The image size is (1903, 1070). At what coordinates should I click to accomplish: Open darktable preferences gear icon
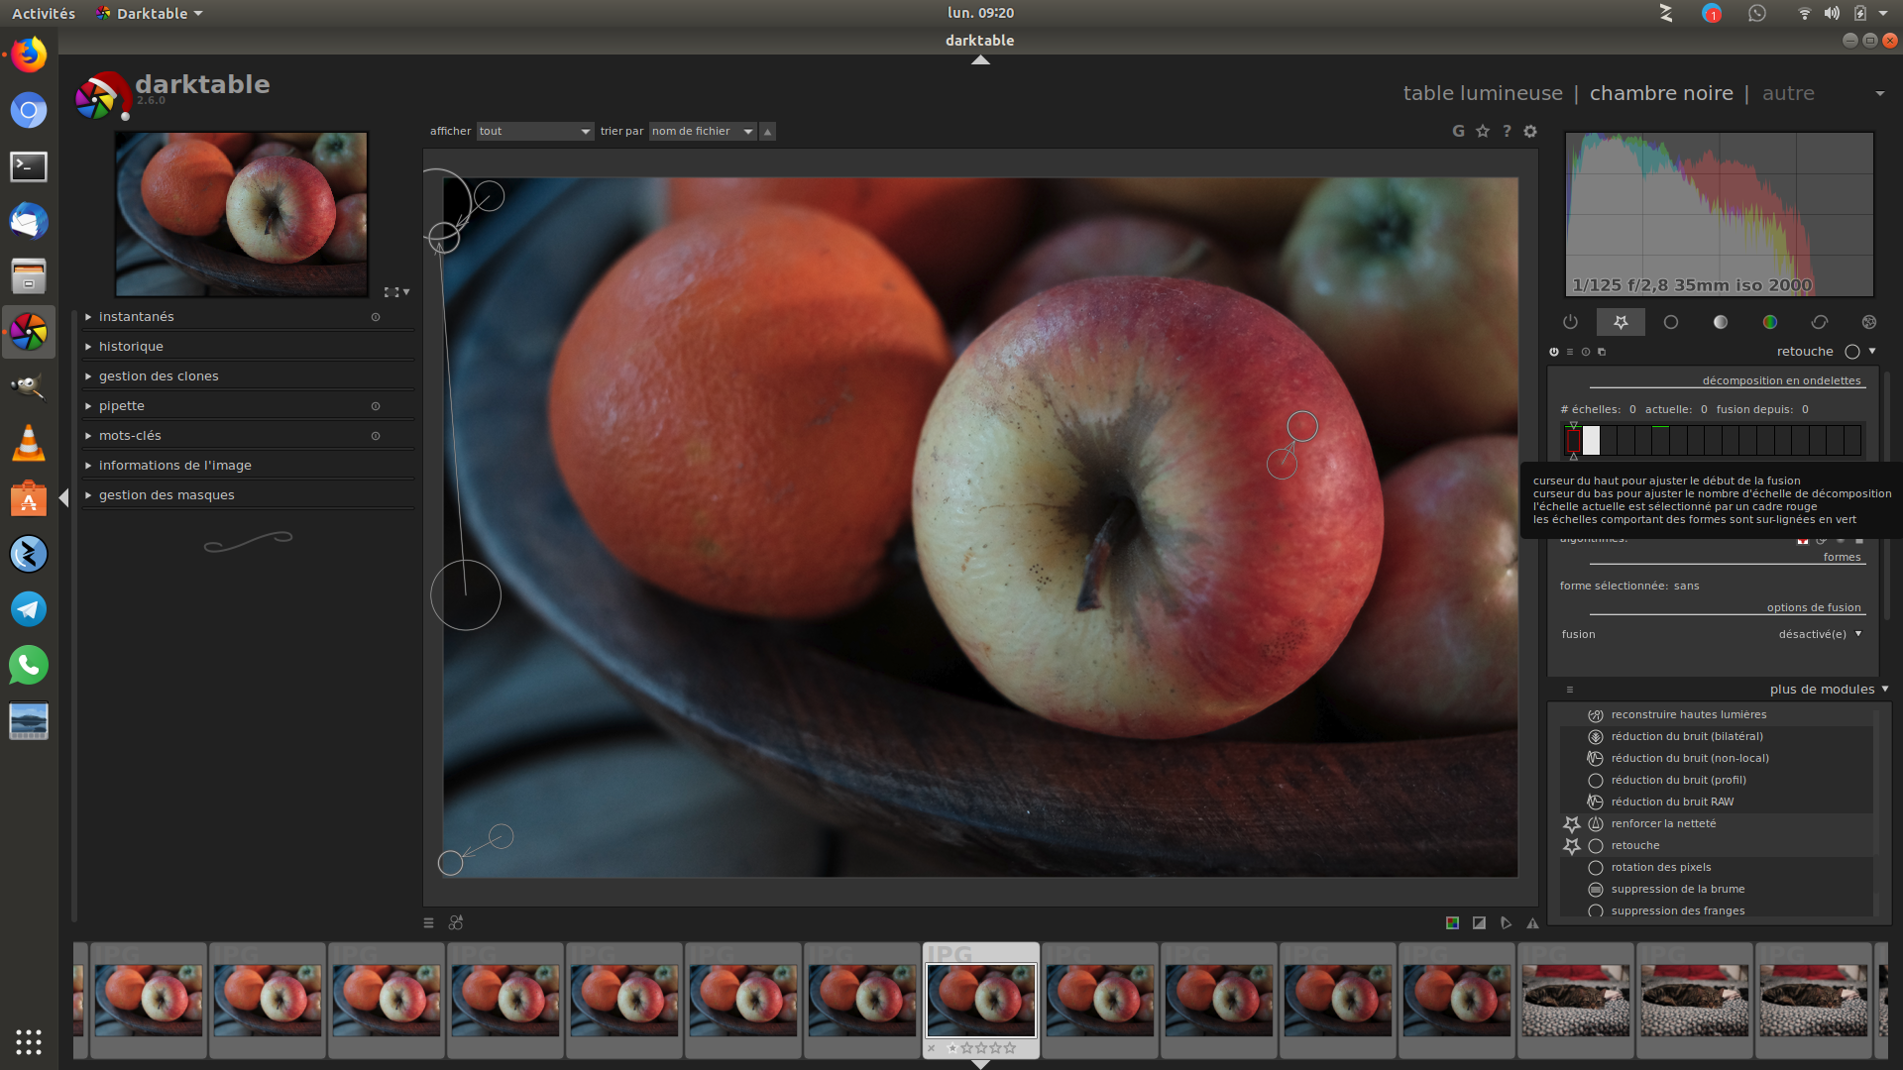(1530, 131)
